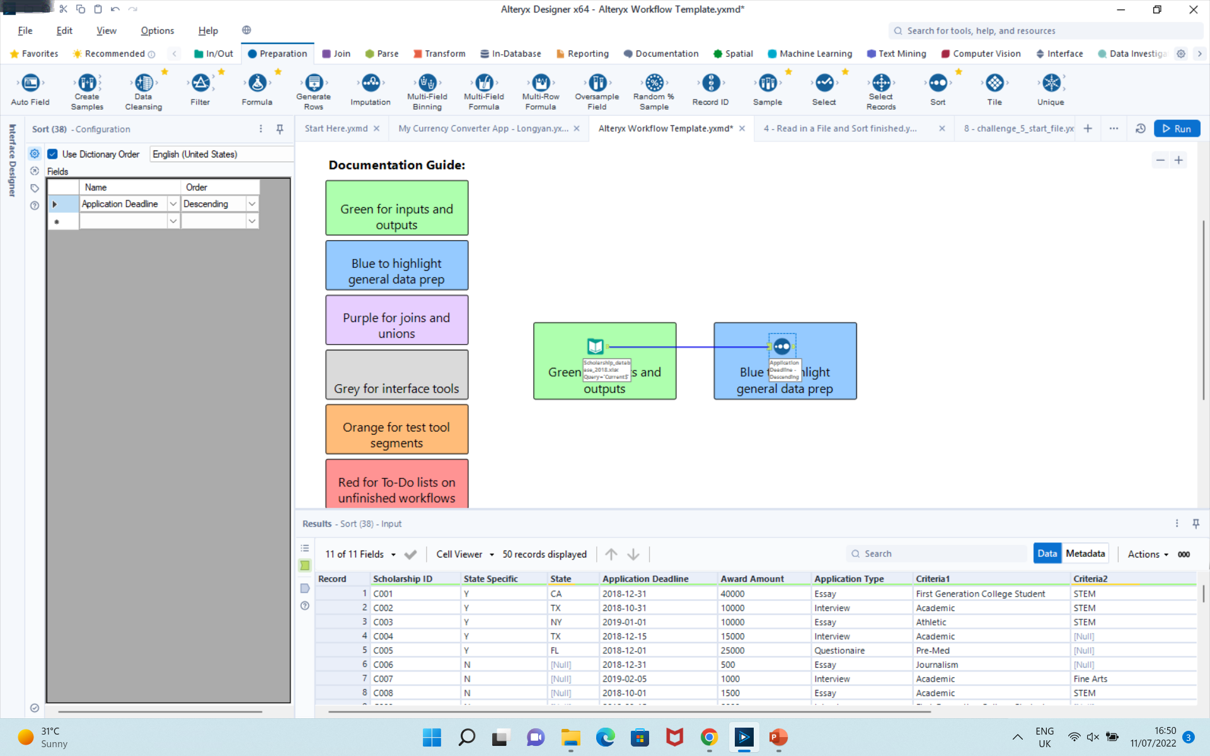
Task: Select the Multi-Field Formula tool
Action: point(484,92)
